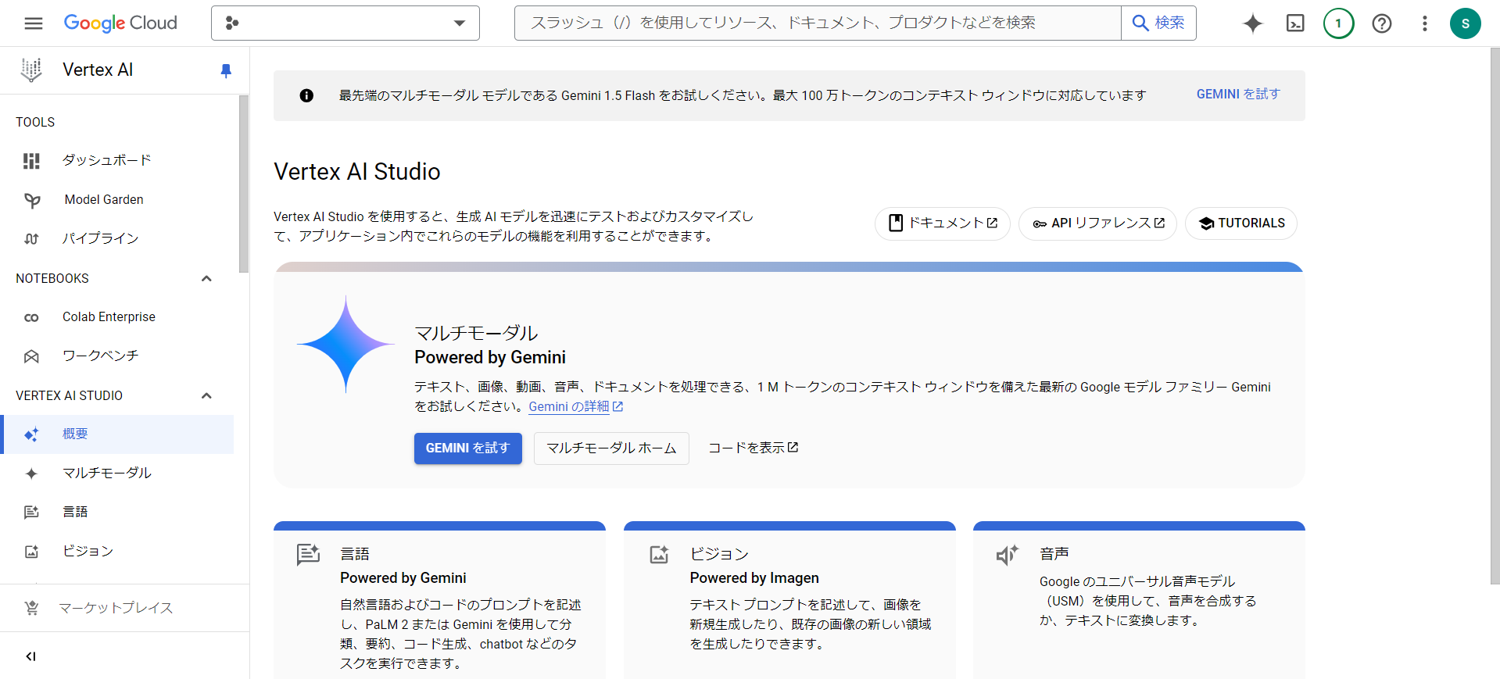The height and width of the screenshot is (679, 1500).
Task: Toggle the Vertex AI pin icon
Action: point(226,71)
